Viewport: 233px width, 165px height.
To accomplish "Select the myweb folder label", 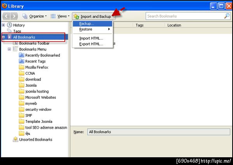I will click(31, 103).
